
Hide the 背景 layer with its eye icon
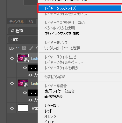12,108
